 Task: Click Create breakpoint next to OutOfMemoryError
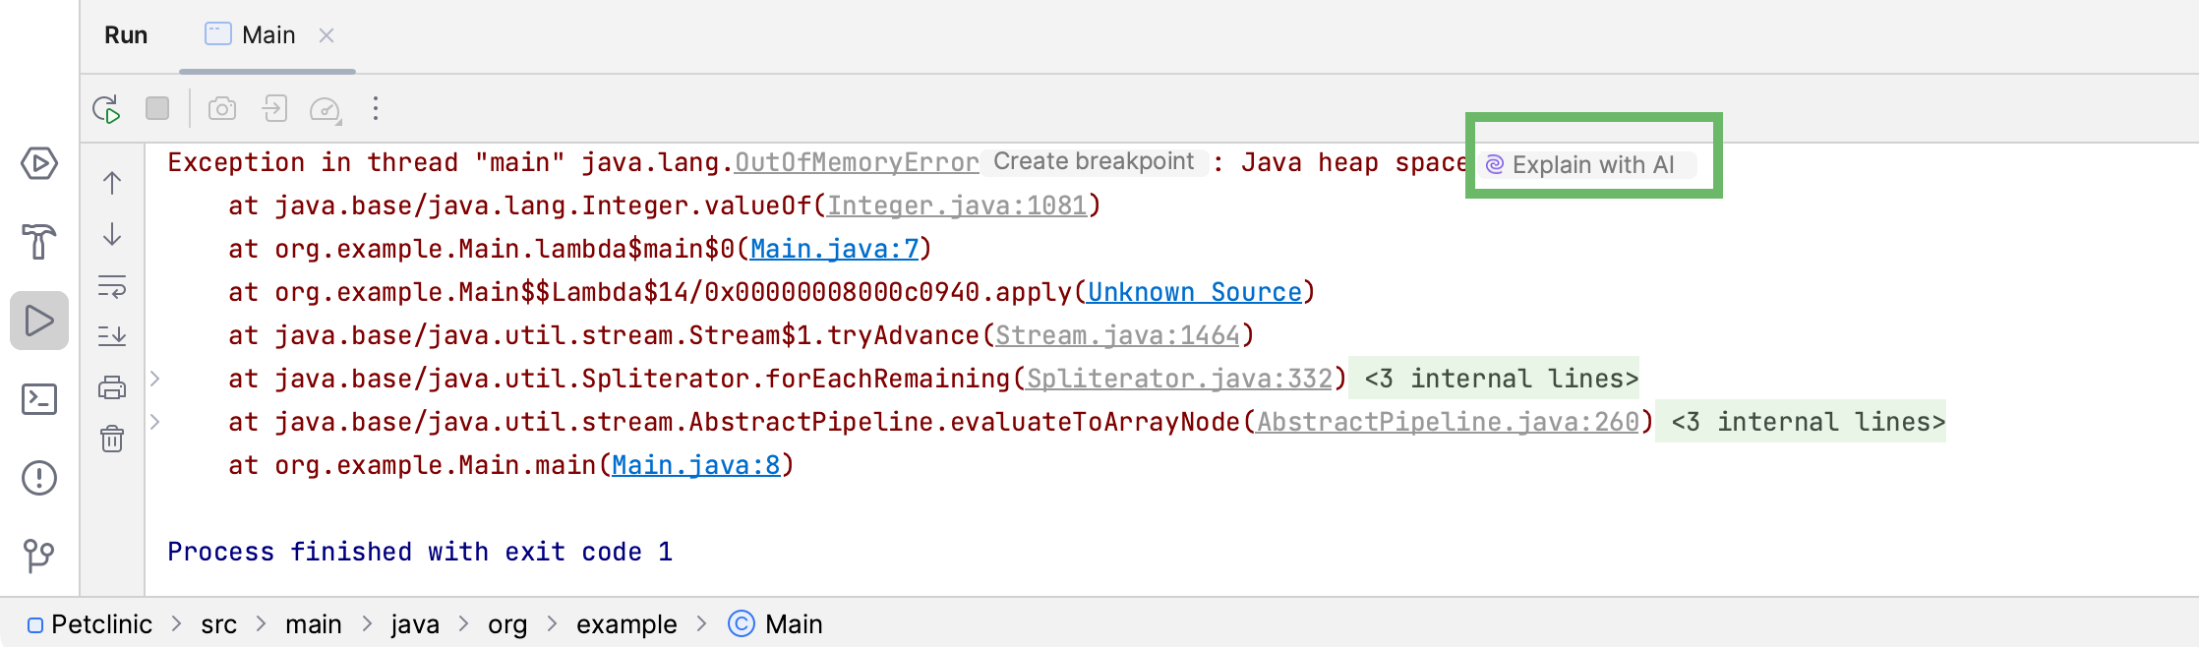[1093, 162]
